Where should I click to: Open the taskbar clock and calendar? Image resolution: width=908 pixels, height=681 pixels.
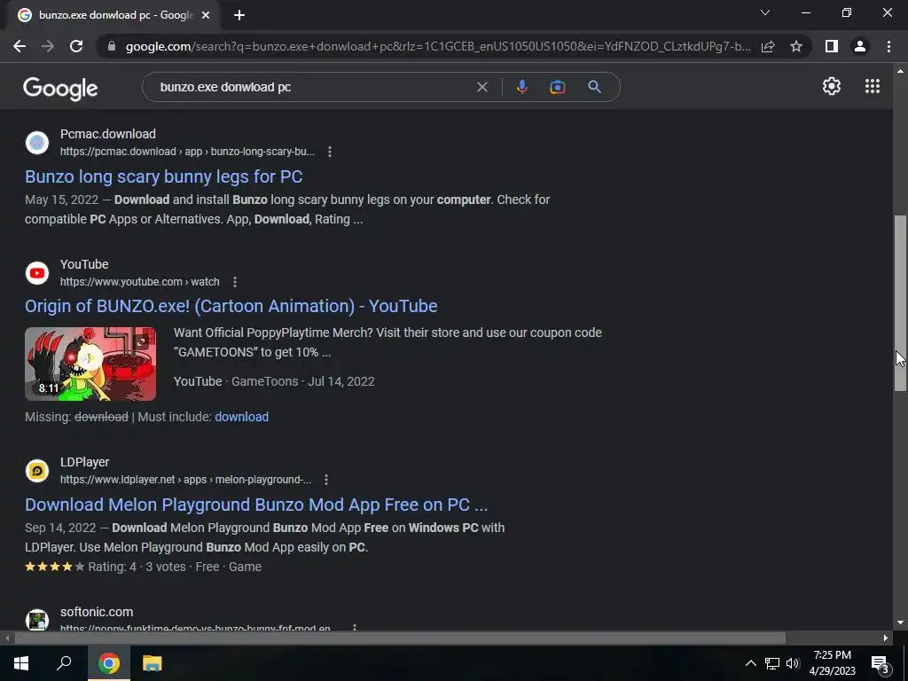pyautogui.click(x=832, y=663)
